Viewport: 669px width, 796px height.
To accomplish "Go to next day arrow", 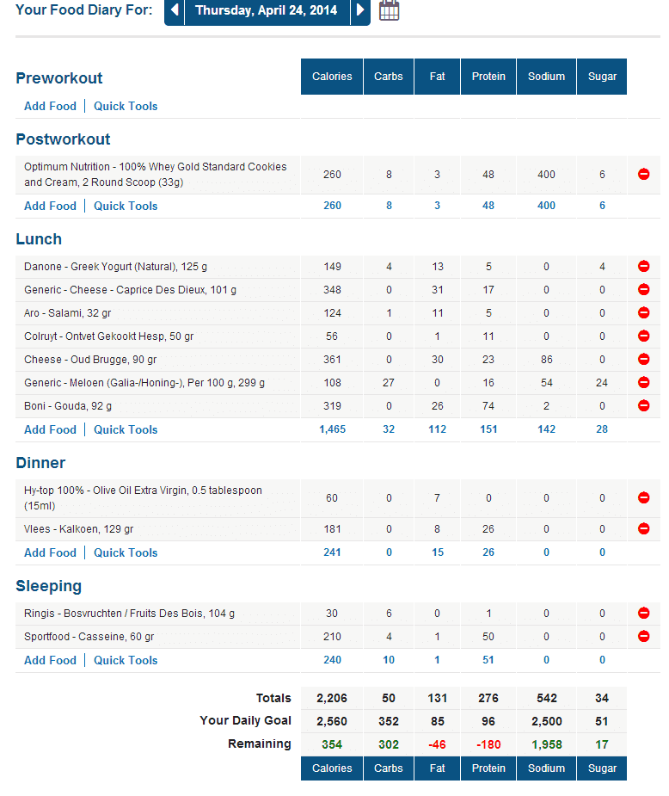I will 361,11.
